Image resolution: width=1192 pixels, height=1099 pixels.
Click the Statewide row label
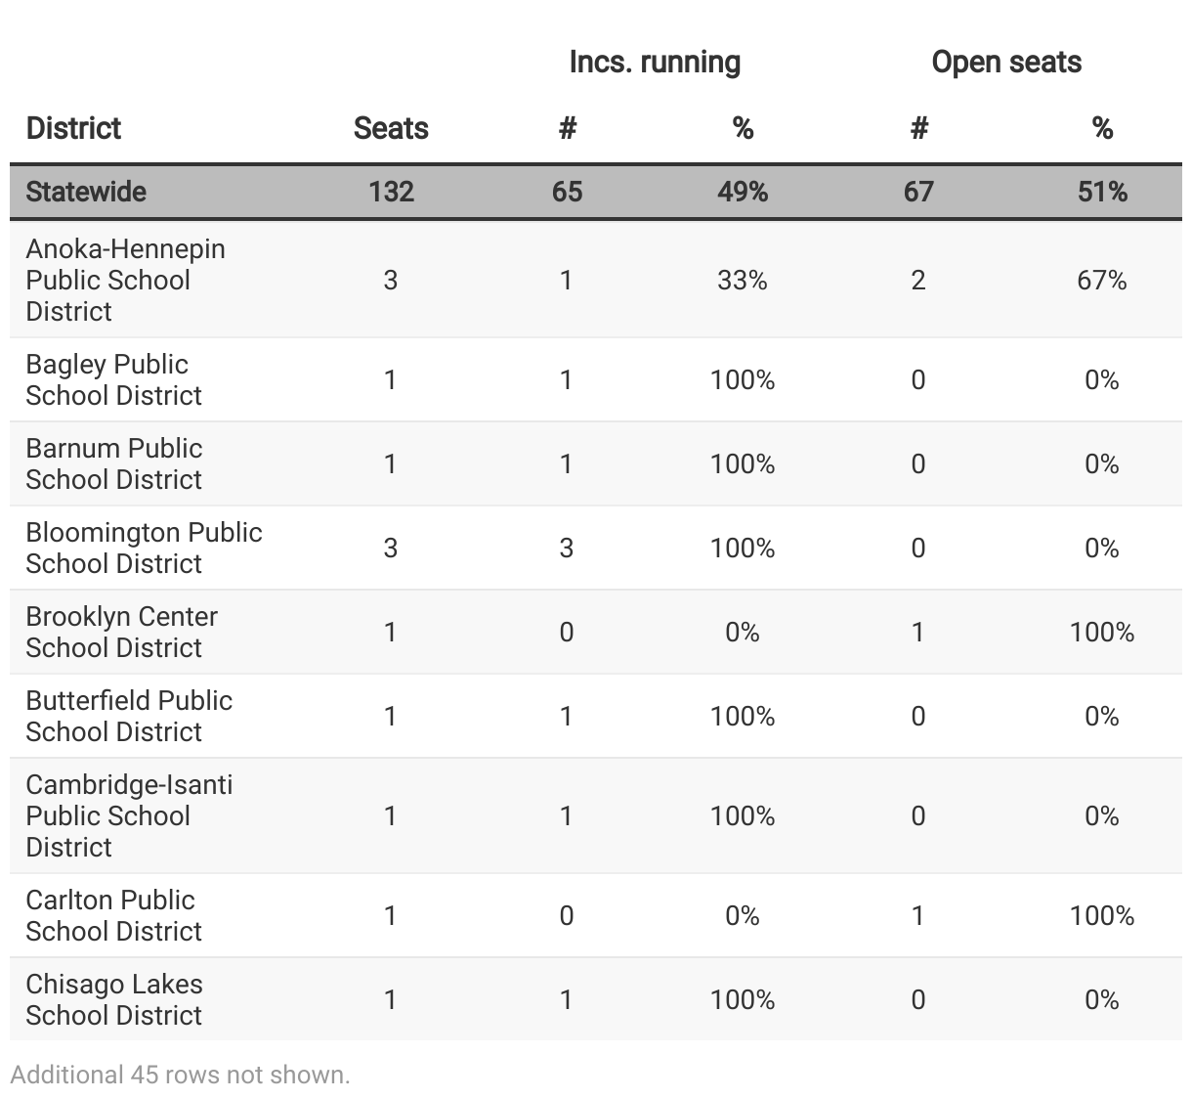pyautogui.click(x=86, y=192)
